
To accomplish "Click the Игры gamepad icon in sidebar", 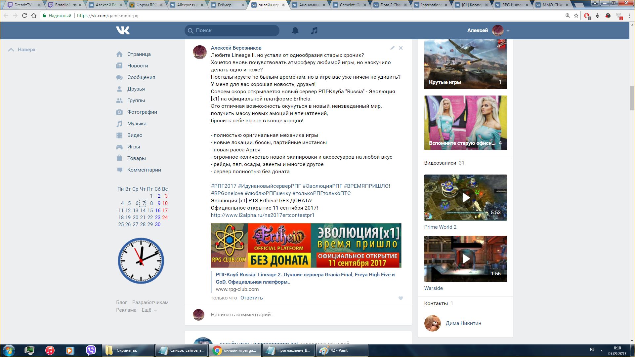I will click(x=119, y=147).
